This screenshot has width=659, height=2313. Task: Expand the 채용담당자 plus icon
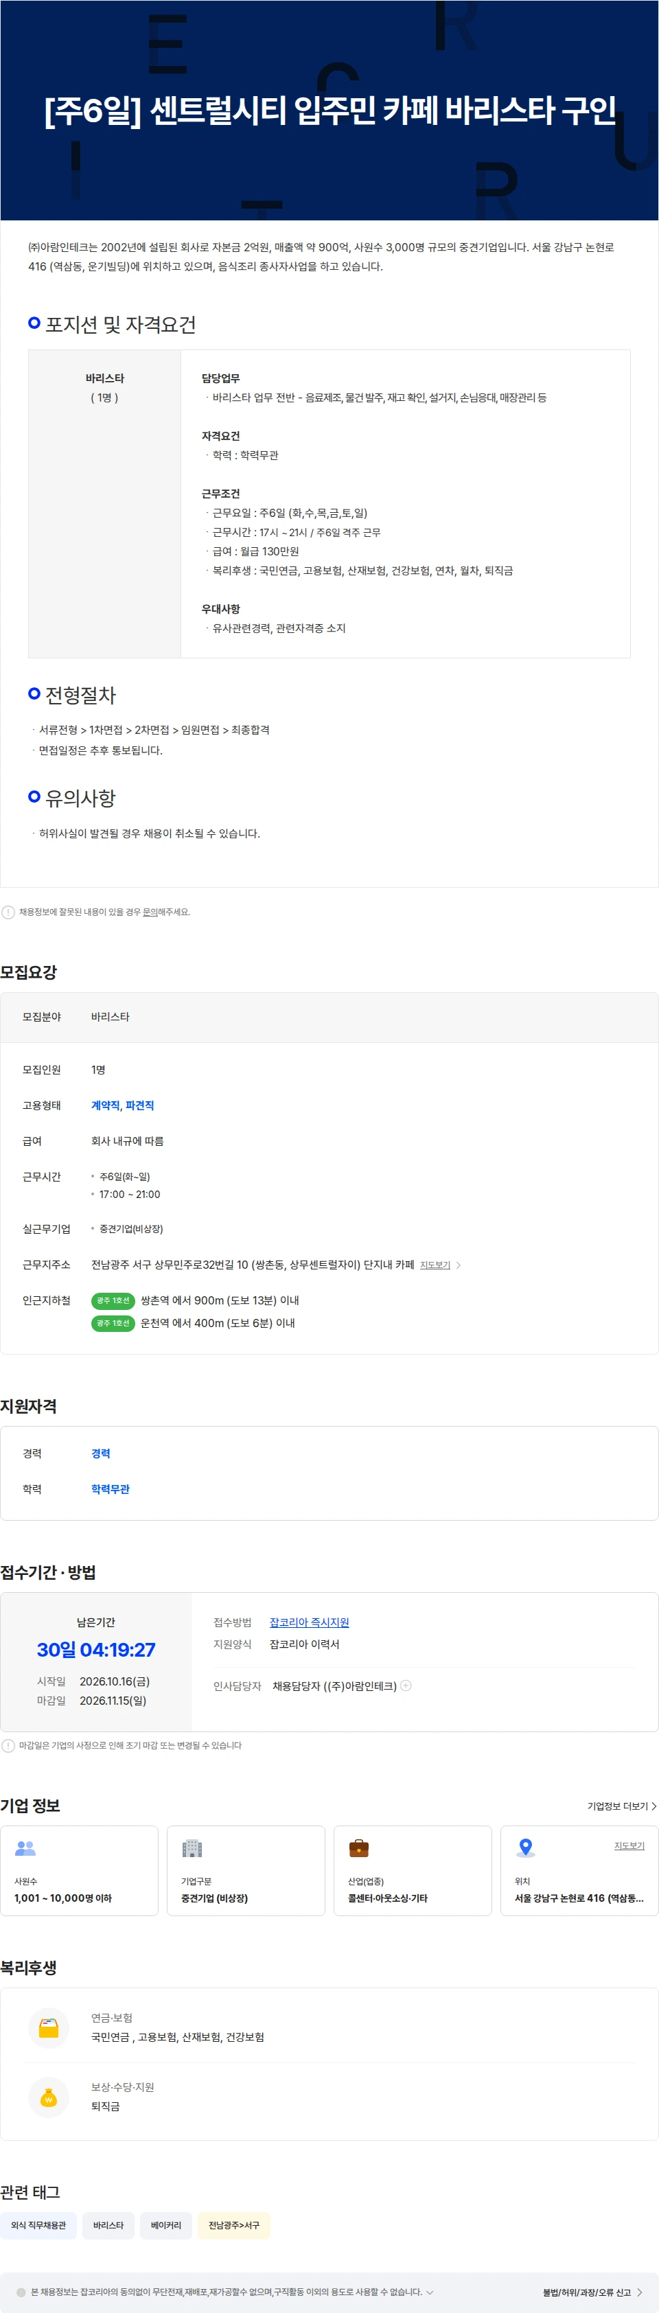(x=406, y=1685)
